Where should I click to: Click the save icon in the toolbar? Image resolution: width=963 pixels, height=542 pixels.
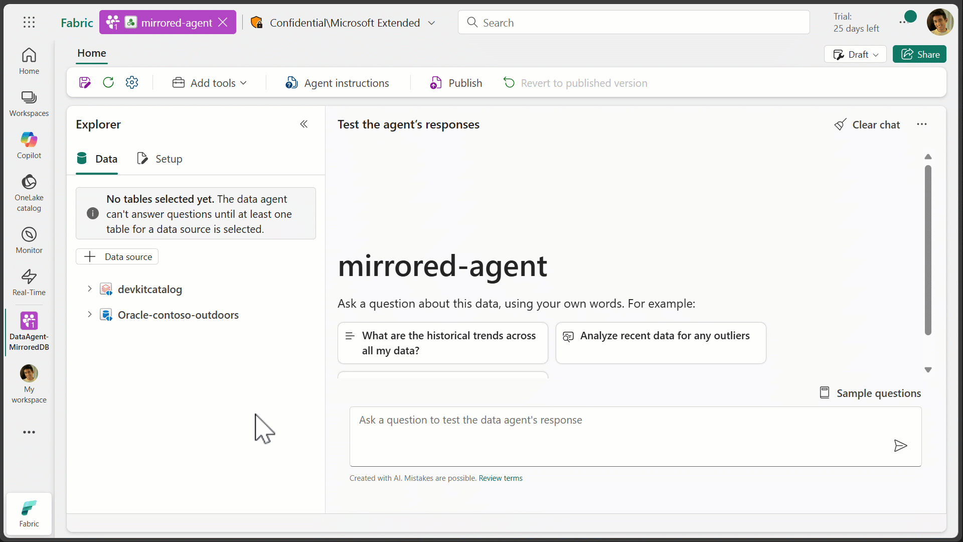85,82
